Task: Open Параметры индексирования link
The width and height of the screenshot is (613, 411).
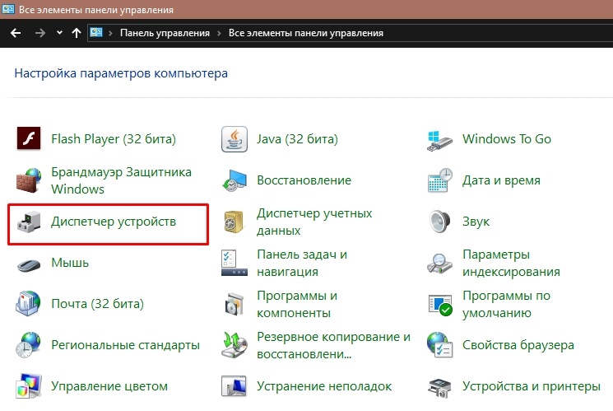Action: [511, 263]
